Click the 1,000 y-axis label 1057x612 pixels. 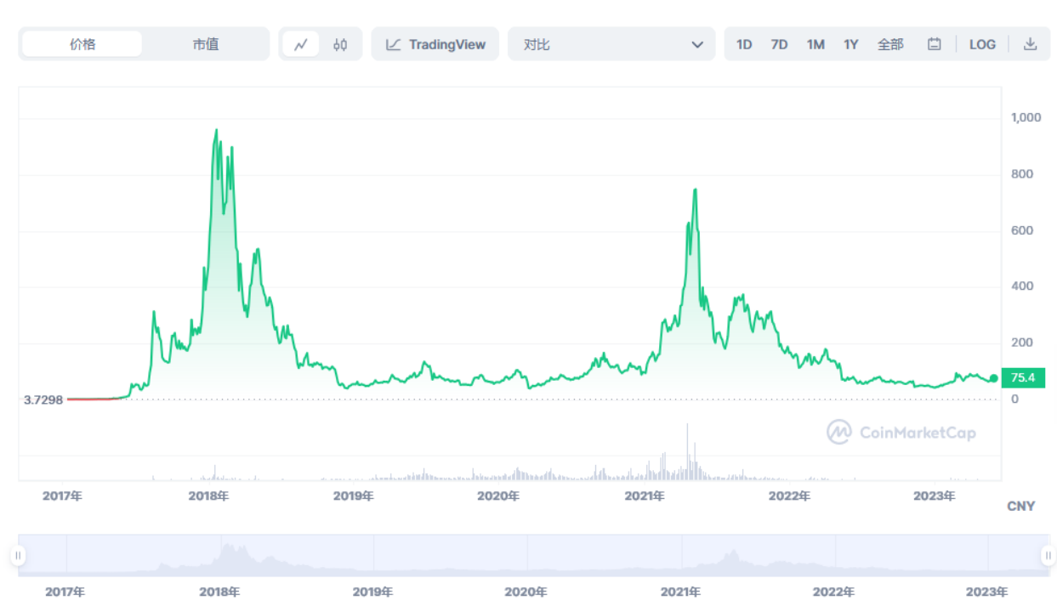pyautogui.click(x=1026, y=117)
